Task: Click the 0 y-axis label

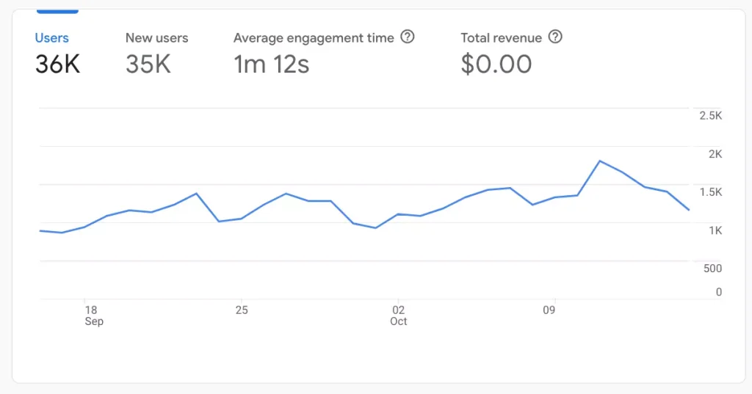Action: [x=718, y=292]
